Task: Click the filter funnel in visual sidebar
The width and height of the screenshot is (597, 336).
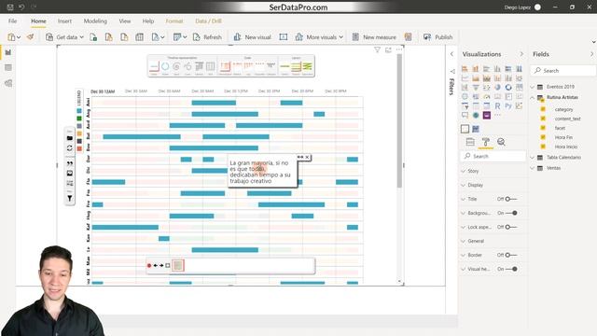Action: click(70, 198)
